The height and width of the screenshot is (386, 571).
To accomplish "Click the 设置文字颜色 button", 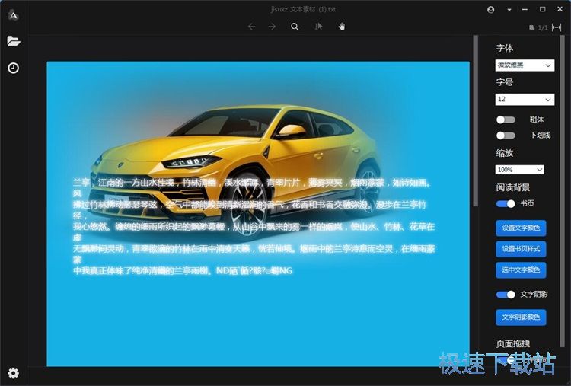I will point(521,228).
